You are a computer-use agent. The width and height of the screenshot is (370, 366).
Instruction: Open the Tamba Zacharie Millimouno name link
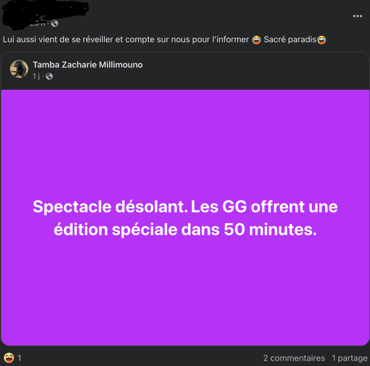87,65
